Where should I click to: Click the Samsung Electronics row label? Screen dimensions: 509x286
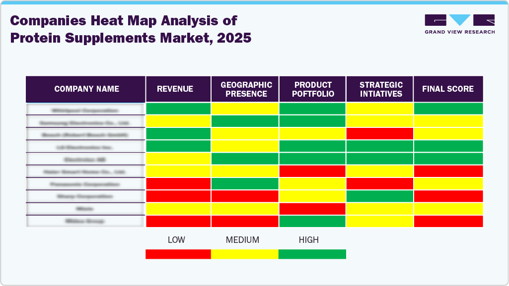[x=86, y=122]
